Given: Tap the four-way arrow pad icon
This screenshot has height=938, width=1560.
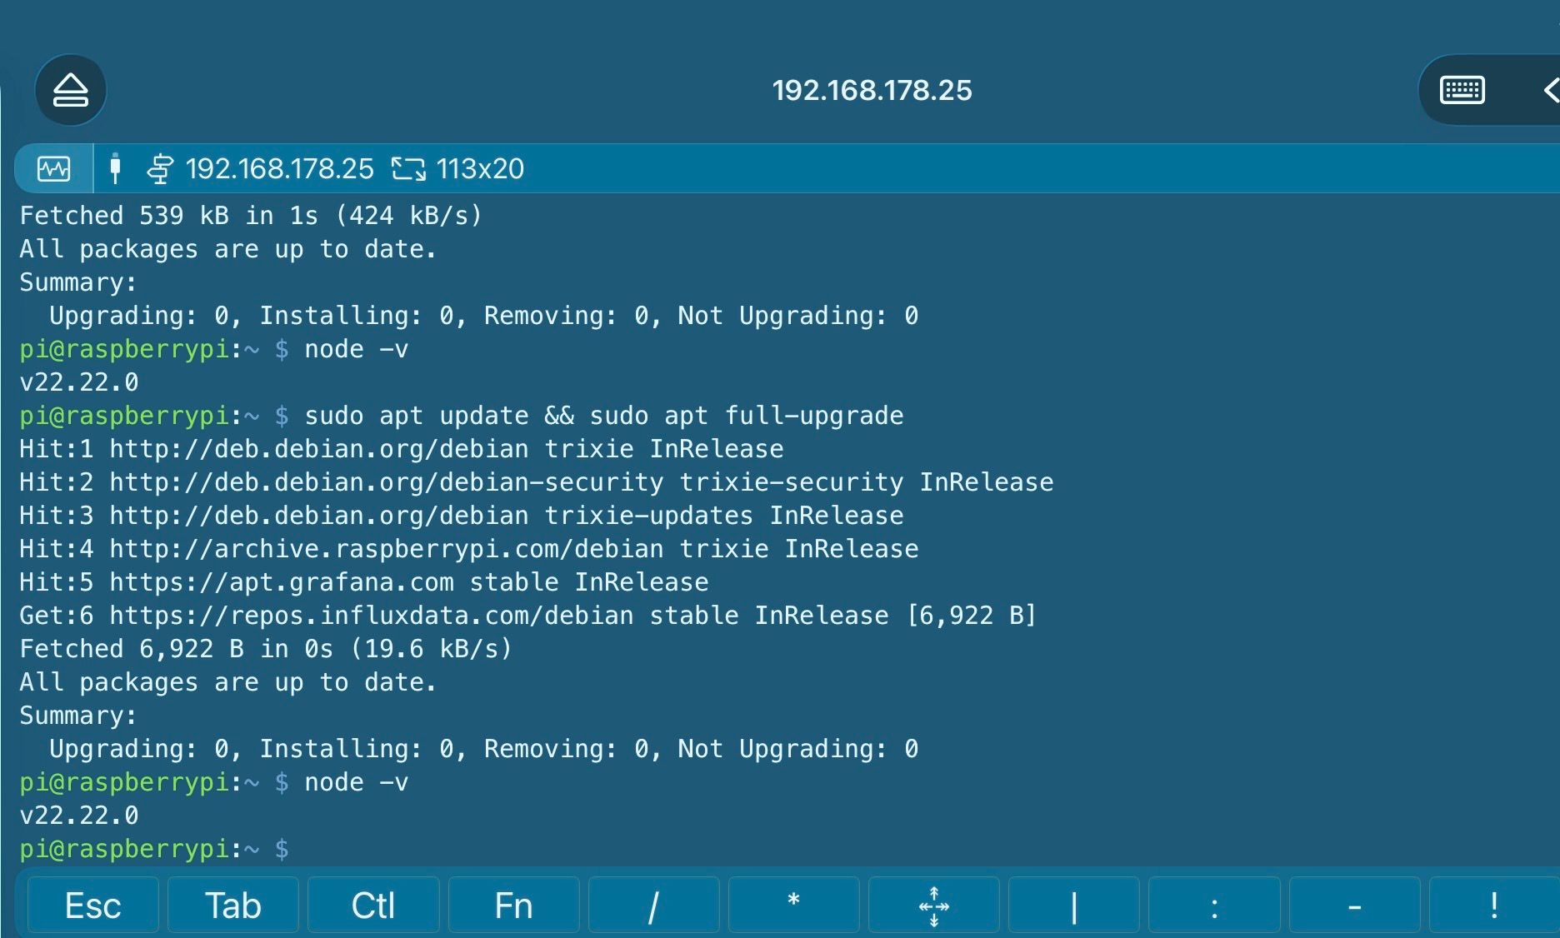Looking at the screenshot, I should tap(933, 906).
